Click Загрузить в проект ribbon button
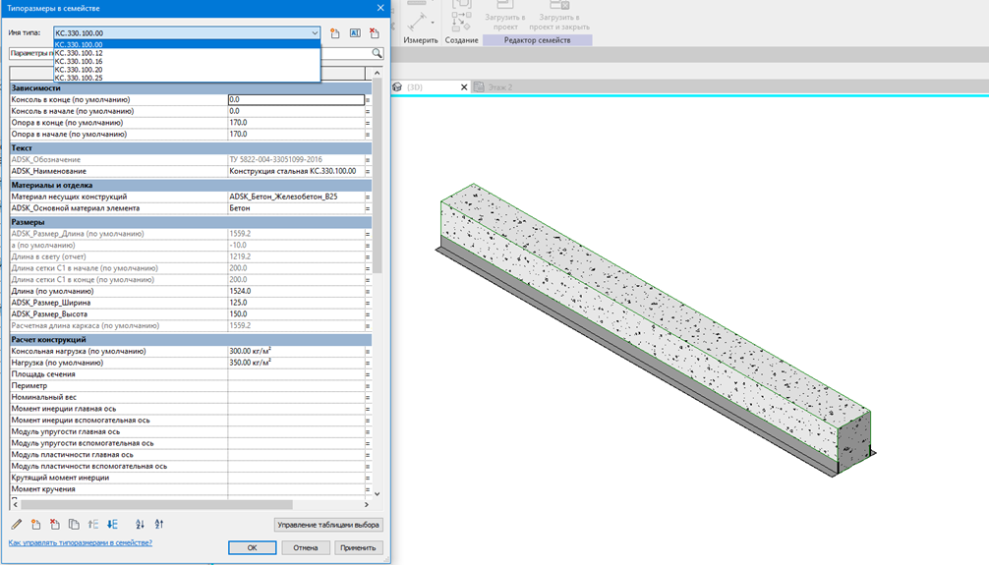The width and height of the screenshot is (989, 565). pyautogui.click(x=505, y=17)
